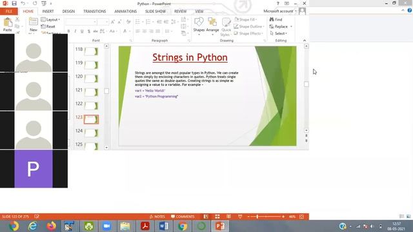Toggle text Shadow formatting
This screenshot has width=413, height=232.
tap(89, 31)
